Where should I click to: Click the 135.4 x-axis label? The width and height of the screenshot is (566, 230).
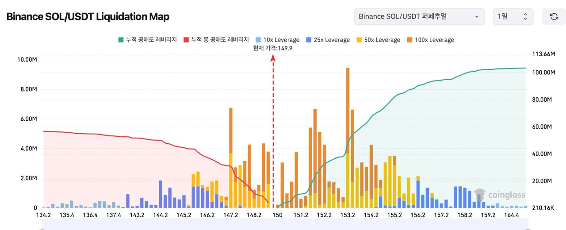pos(67,215)
